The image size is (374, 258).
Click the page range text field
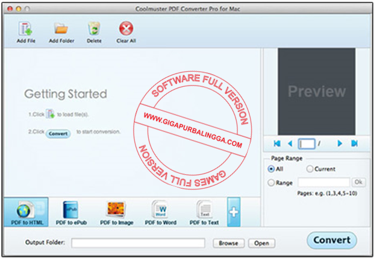[x=323, y=183]
